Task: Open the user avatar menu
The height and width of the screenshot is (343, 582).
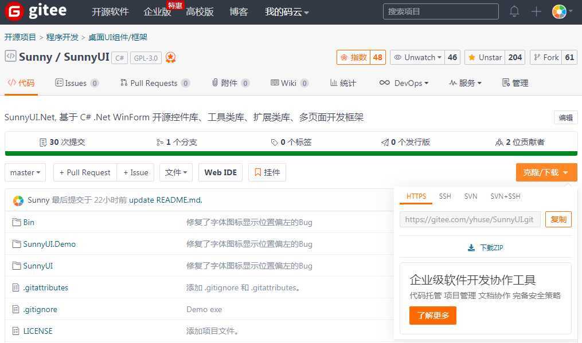Action: [563, 11]
